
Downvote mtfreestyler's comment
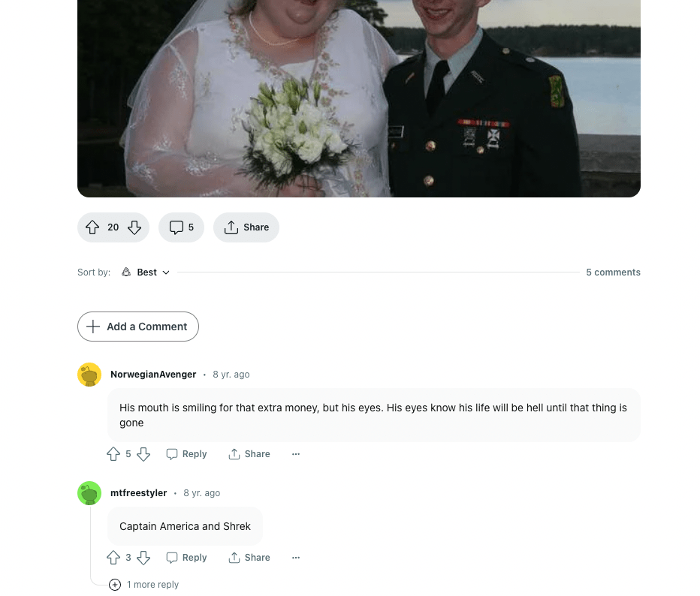click(x=143, y=558)
